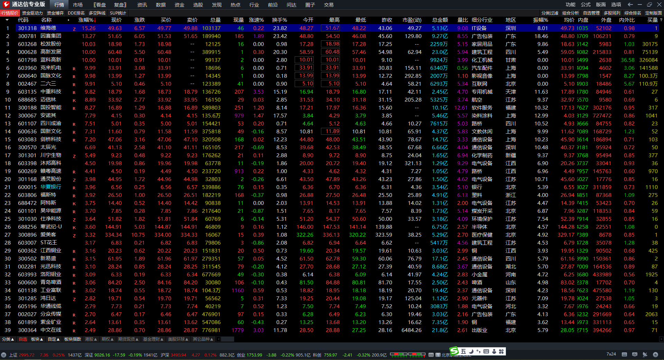Open the column header dropdown arrow beside 代码
The width and height of the screenshot is (664, 360).
coord(7,20)
